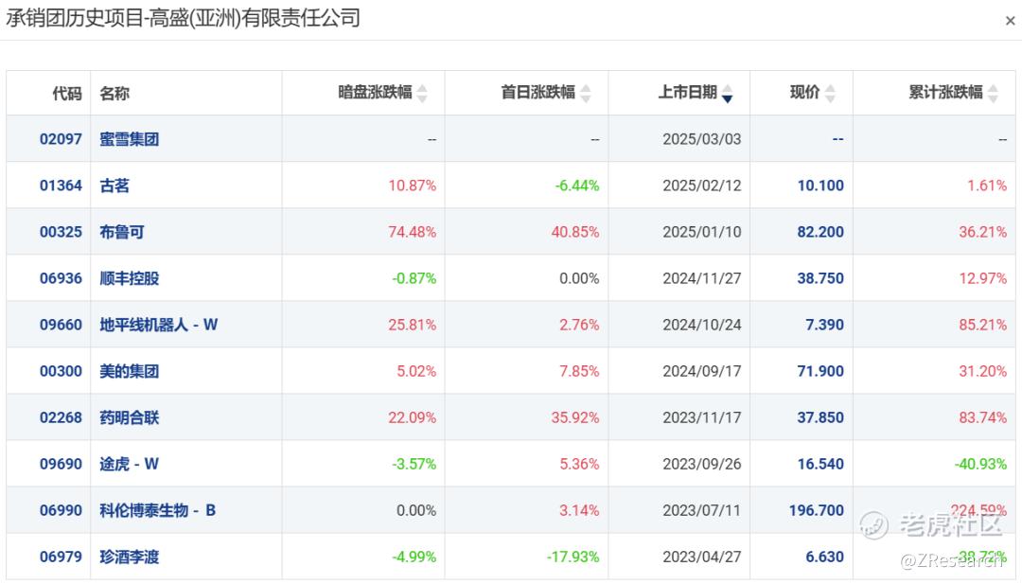Open stock code 06990

[61, 510]
